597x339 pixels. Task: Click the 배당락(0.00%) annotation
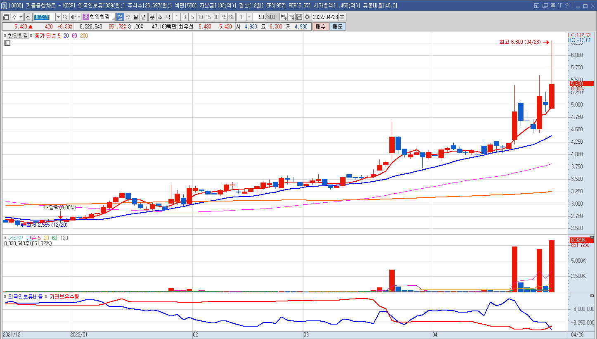click(x=60, y=207)
